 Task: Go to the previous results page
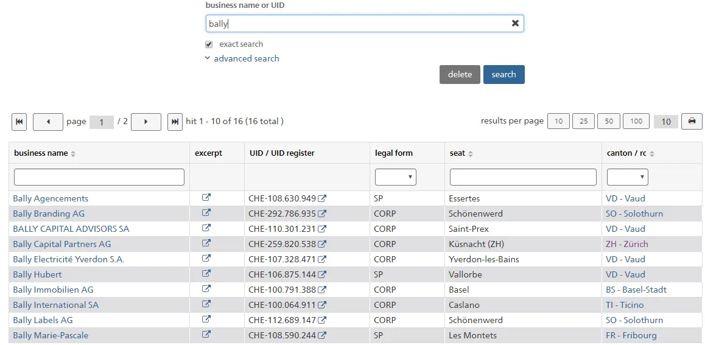48,122
